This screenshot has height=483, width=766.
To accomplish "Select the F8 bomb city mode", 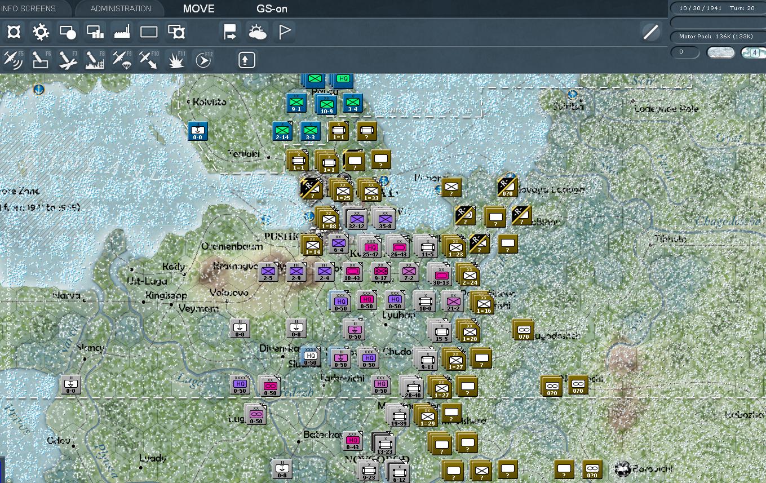I will [x=95, y=59].
